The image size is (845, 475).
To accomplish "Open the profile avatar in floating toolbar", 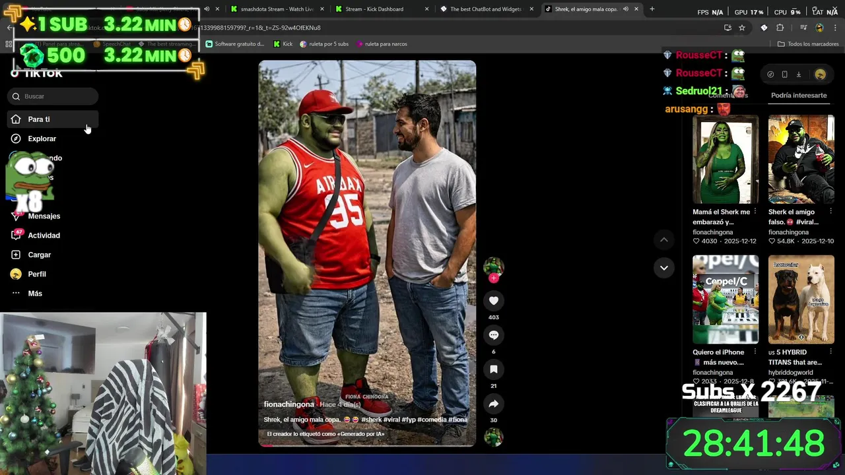I will pyautogui.click(x=820, y=75).
